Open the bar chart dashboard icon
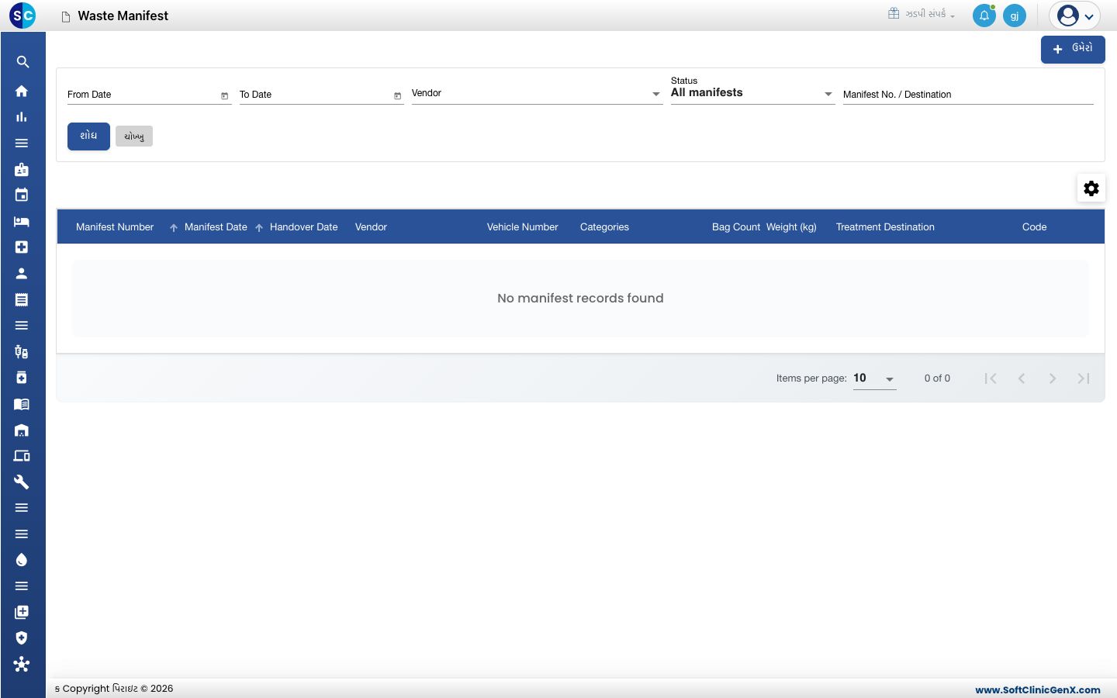The height and width of the screenshot is (698, 1117). [x=22, y=117]
